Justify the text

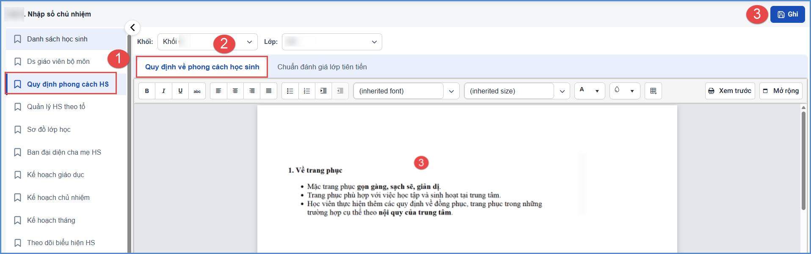pos(269,91)
